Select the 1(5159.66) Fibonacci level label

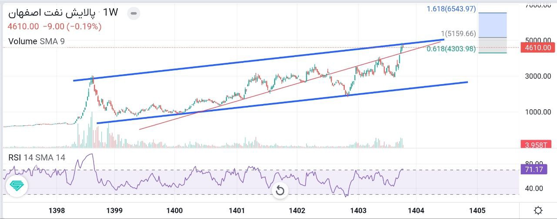click(x=458, y=33)
